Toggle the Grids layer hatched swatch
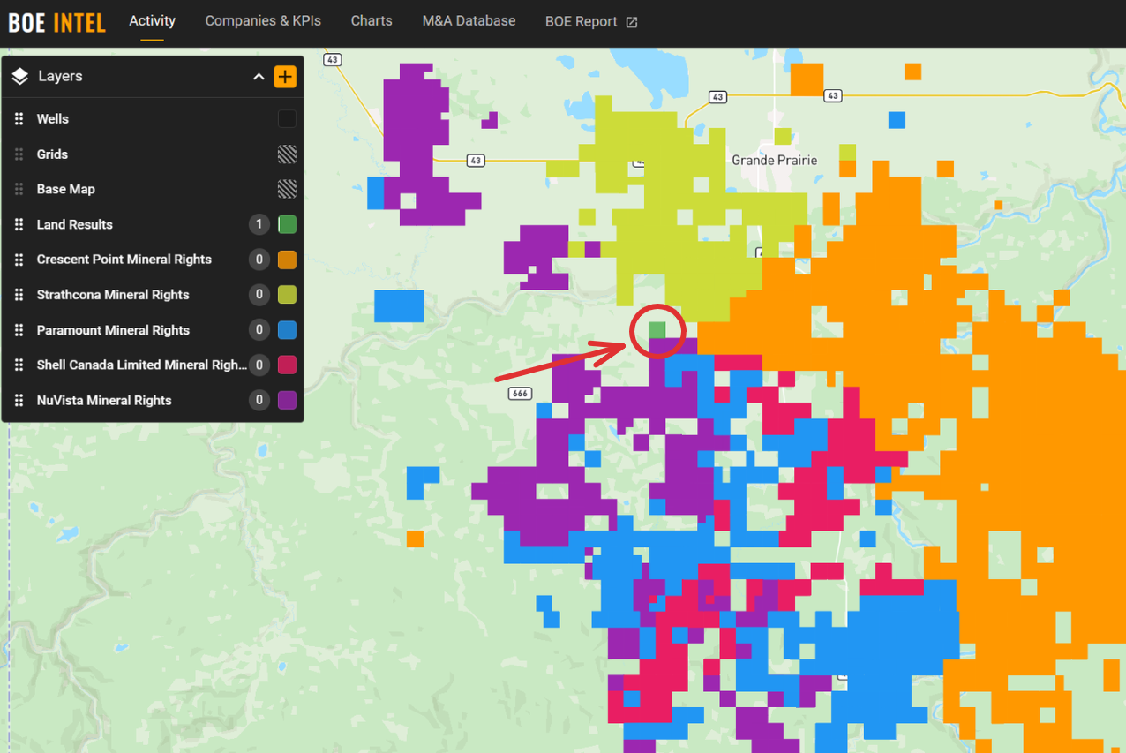1126x753 pixels. (287, 154)
